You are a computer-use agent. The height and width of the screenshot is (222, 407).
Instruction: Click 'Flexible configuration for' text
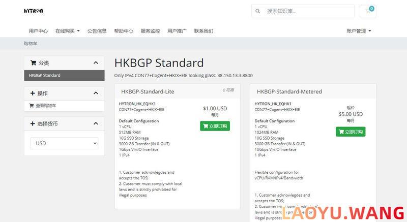tap(277, 172)
